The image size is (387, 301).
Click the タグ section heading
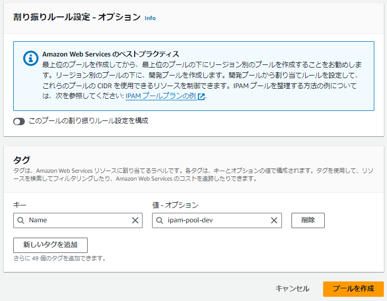coord(22,160)
